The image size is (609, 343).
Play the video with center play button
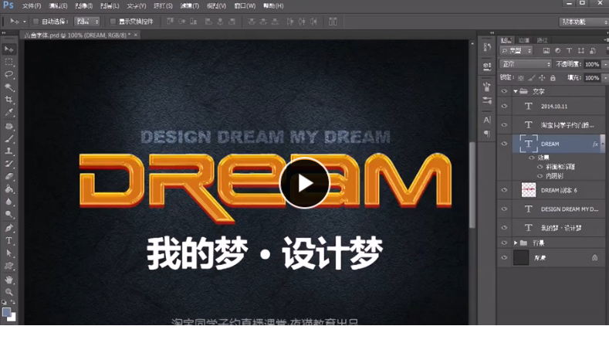pyautogui.click(x=304, y=183)
